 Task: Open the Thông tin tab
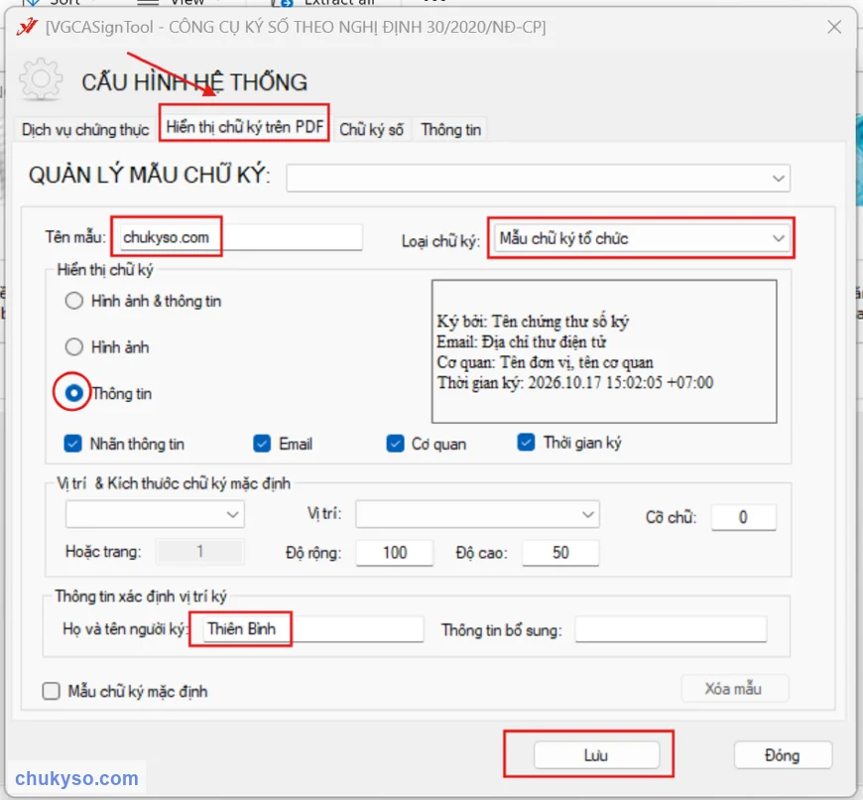(450, 129)
